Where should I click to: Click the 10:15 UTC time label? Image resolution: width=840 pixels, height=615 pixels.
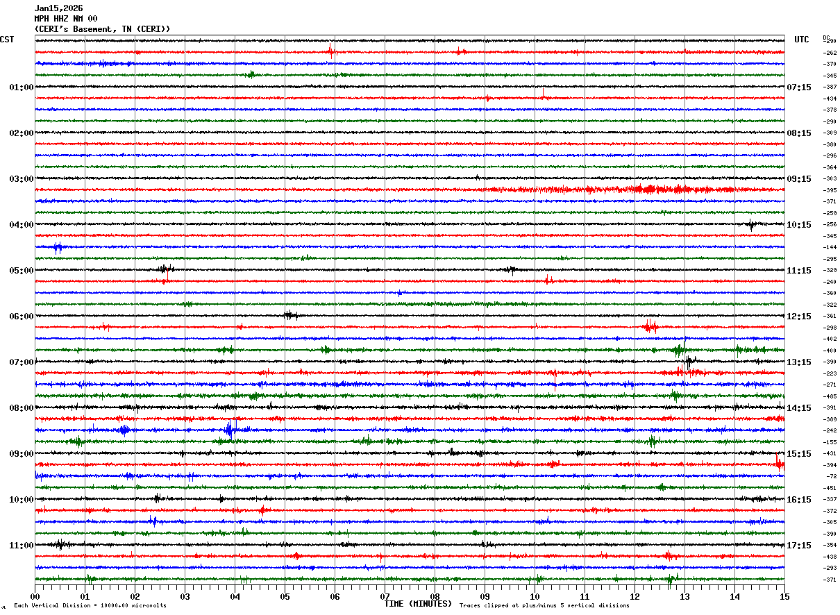(799, 225)
